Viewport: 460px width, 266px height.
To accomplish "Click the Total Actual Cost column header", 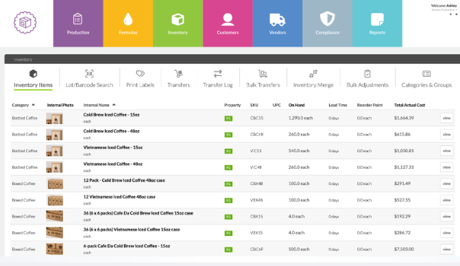I will 409,105.
